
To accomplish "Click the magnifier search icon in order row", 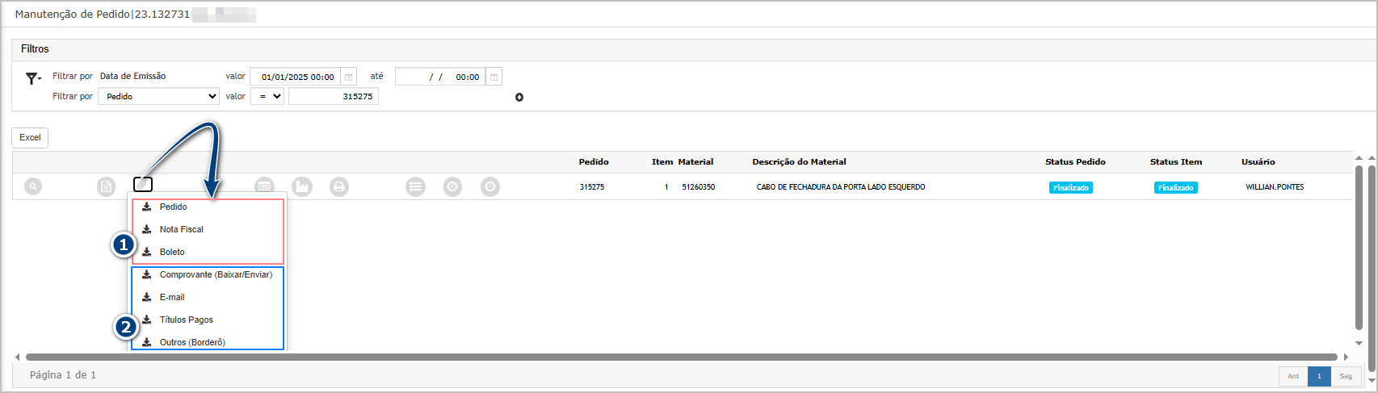I will [32, 186].
